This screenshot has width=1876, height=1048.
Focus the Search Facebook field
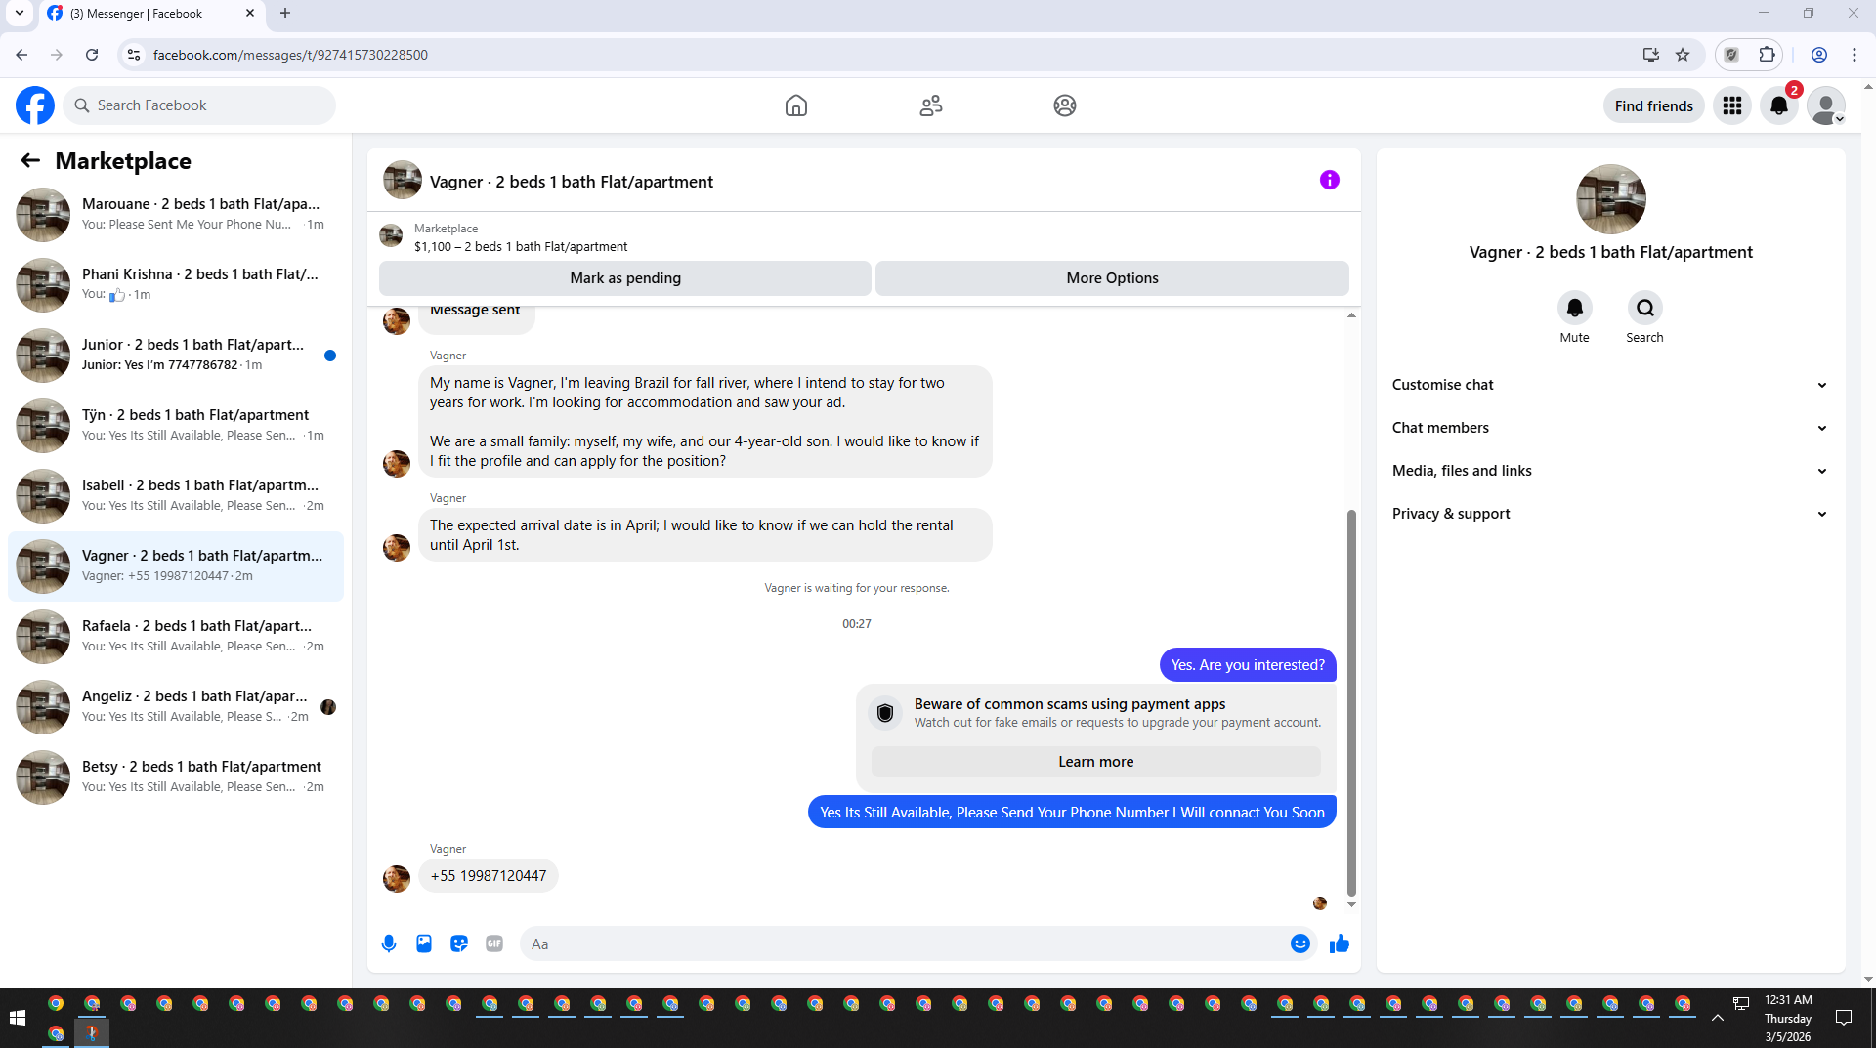pos(199,105)
